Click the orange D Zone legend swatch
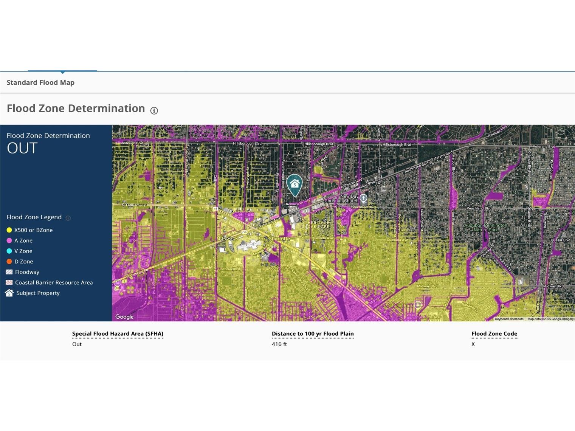Screen dimensions: 575x431 point(9,261)
